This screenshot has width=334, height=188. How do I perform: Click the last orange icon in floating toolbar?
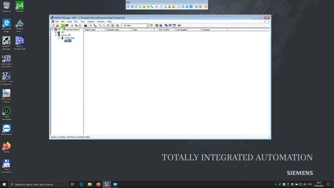(205, 7)
